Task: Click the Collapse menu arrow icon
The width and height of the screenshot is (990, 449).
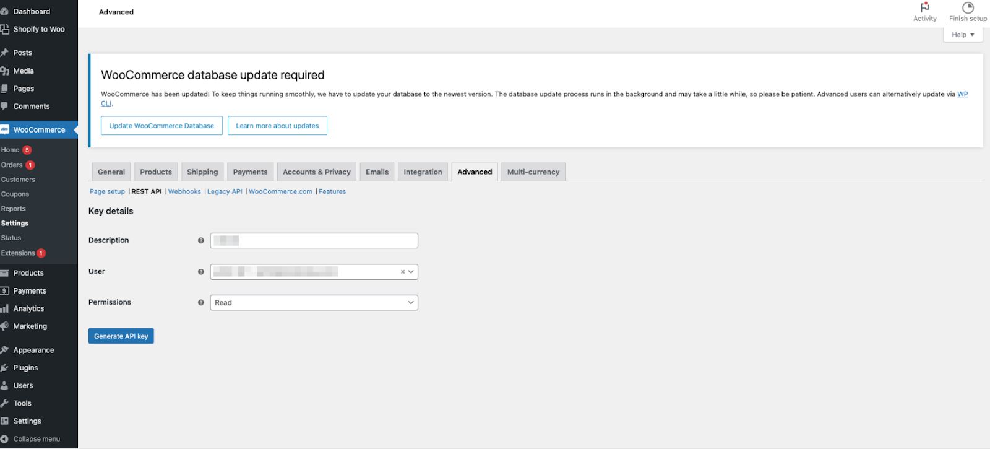Action: click(x=5, y=439)
